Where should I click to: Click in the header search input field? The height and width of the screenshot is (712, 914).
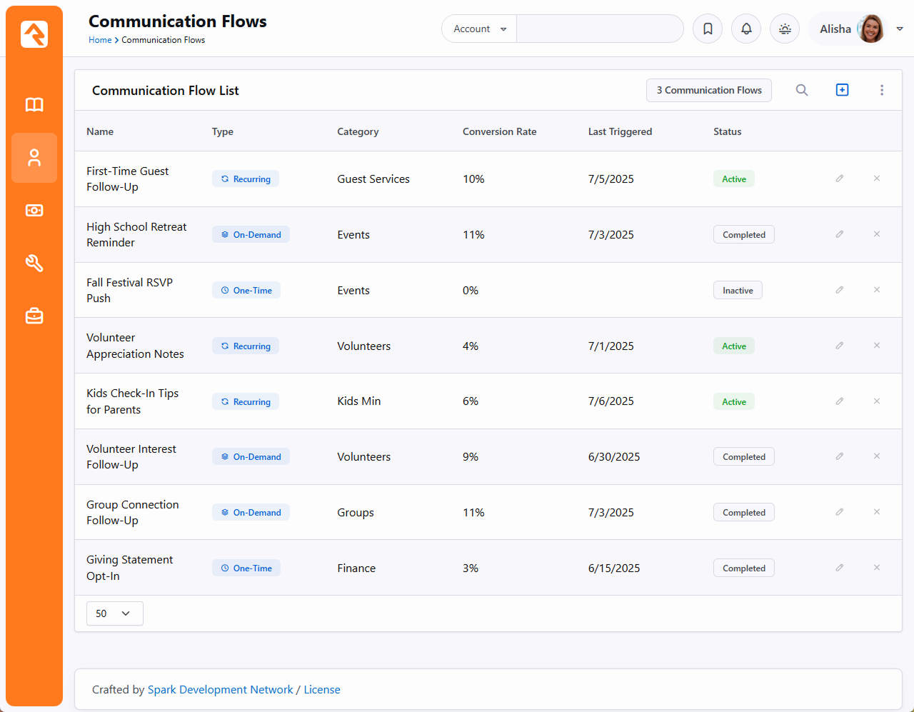pyautogui.click(x=600, y=29)
